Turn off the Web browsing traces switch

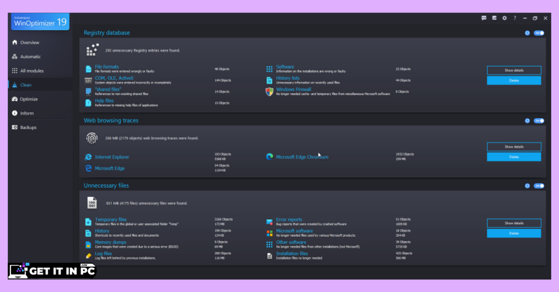(539, 121)
